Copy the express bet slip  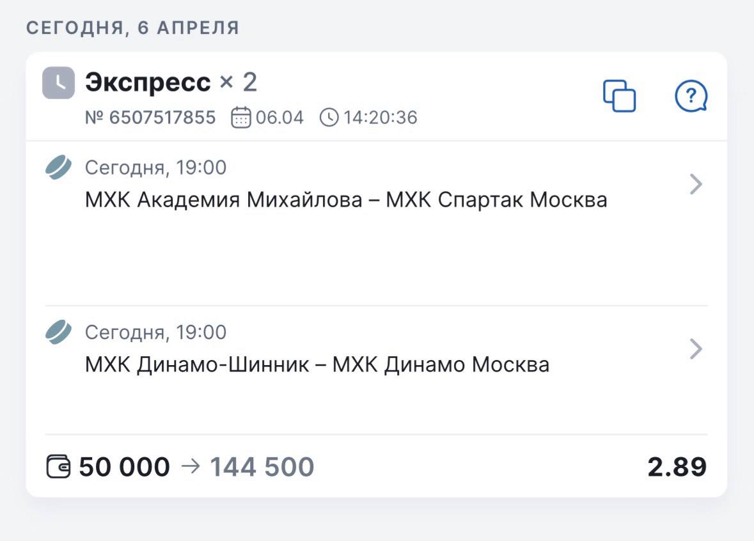[619, 97]
